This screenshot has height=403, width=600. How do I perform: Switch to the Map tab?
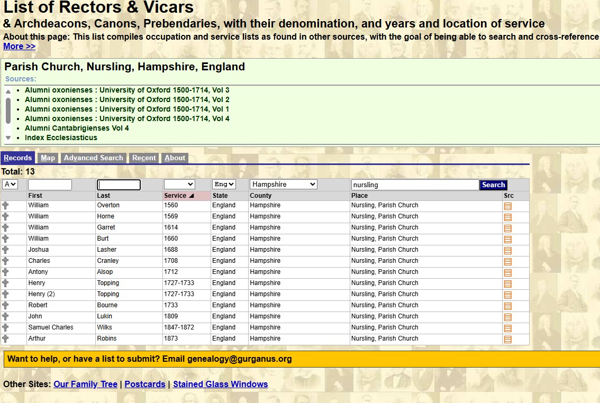(47, 158)
